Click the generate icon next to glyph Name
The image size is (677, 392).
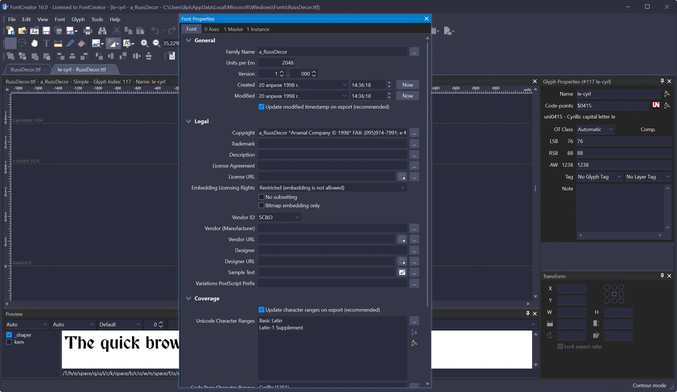click(x=667, y=94)
